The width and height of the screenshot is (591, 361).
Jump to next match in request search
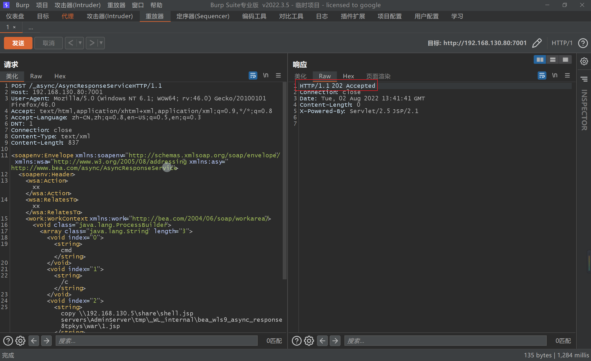[46, 341]
